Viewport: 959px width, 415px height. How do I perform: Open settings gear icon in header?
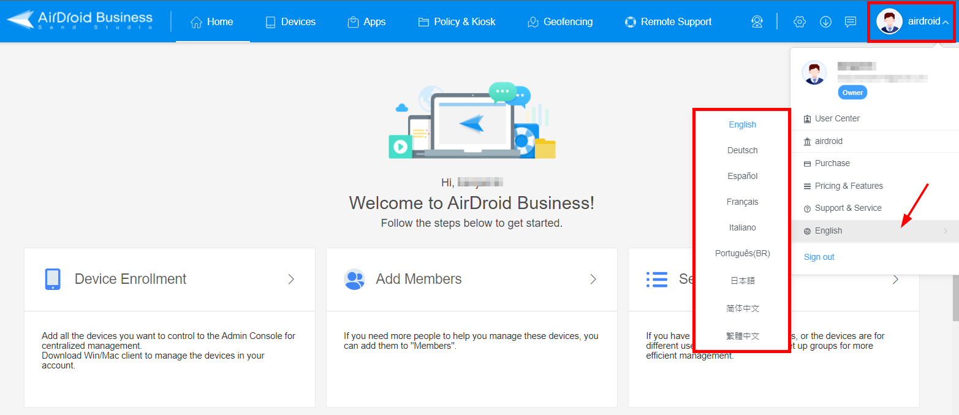tap(800, 21)
